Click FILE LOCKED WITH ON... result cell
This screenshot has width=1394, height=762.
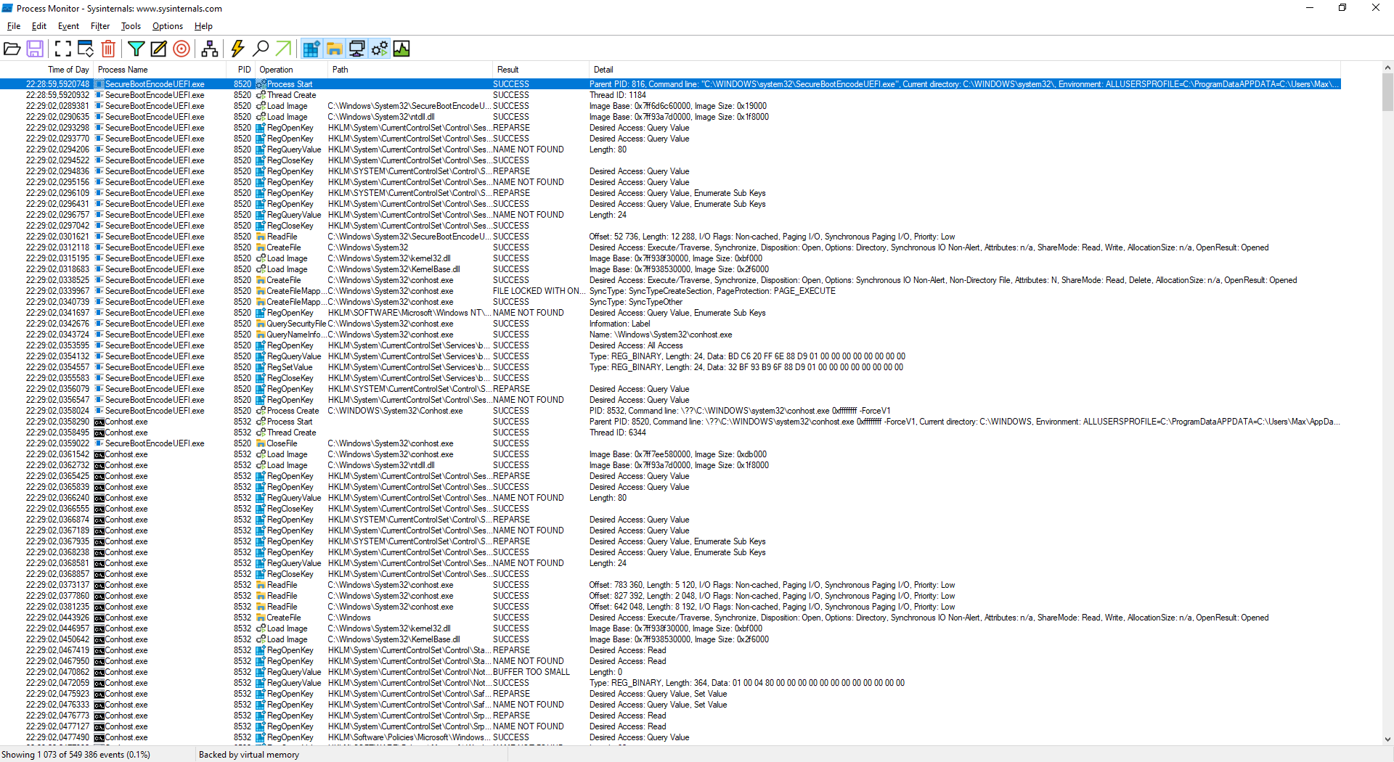[x=538, y=291]
